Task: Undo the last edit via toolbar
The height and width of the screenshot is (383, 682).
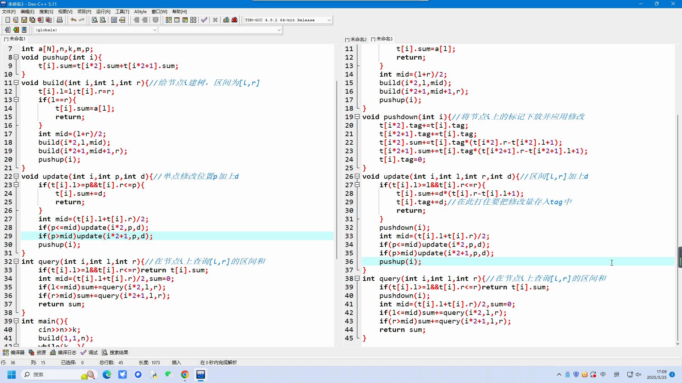Action: point(73,20)
